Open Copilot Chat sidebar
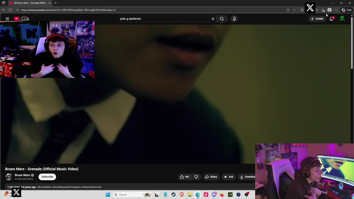Image resolution: width=354 pixels, height=199 pixels. (x=346, y=10)
